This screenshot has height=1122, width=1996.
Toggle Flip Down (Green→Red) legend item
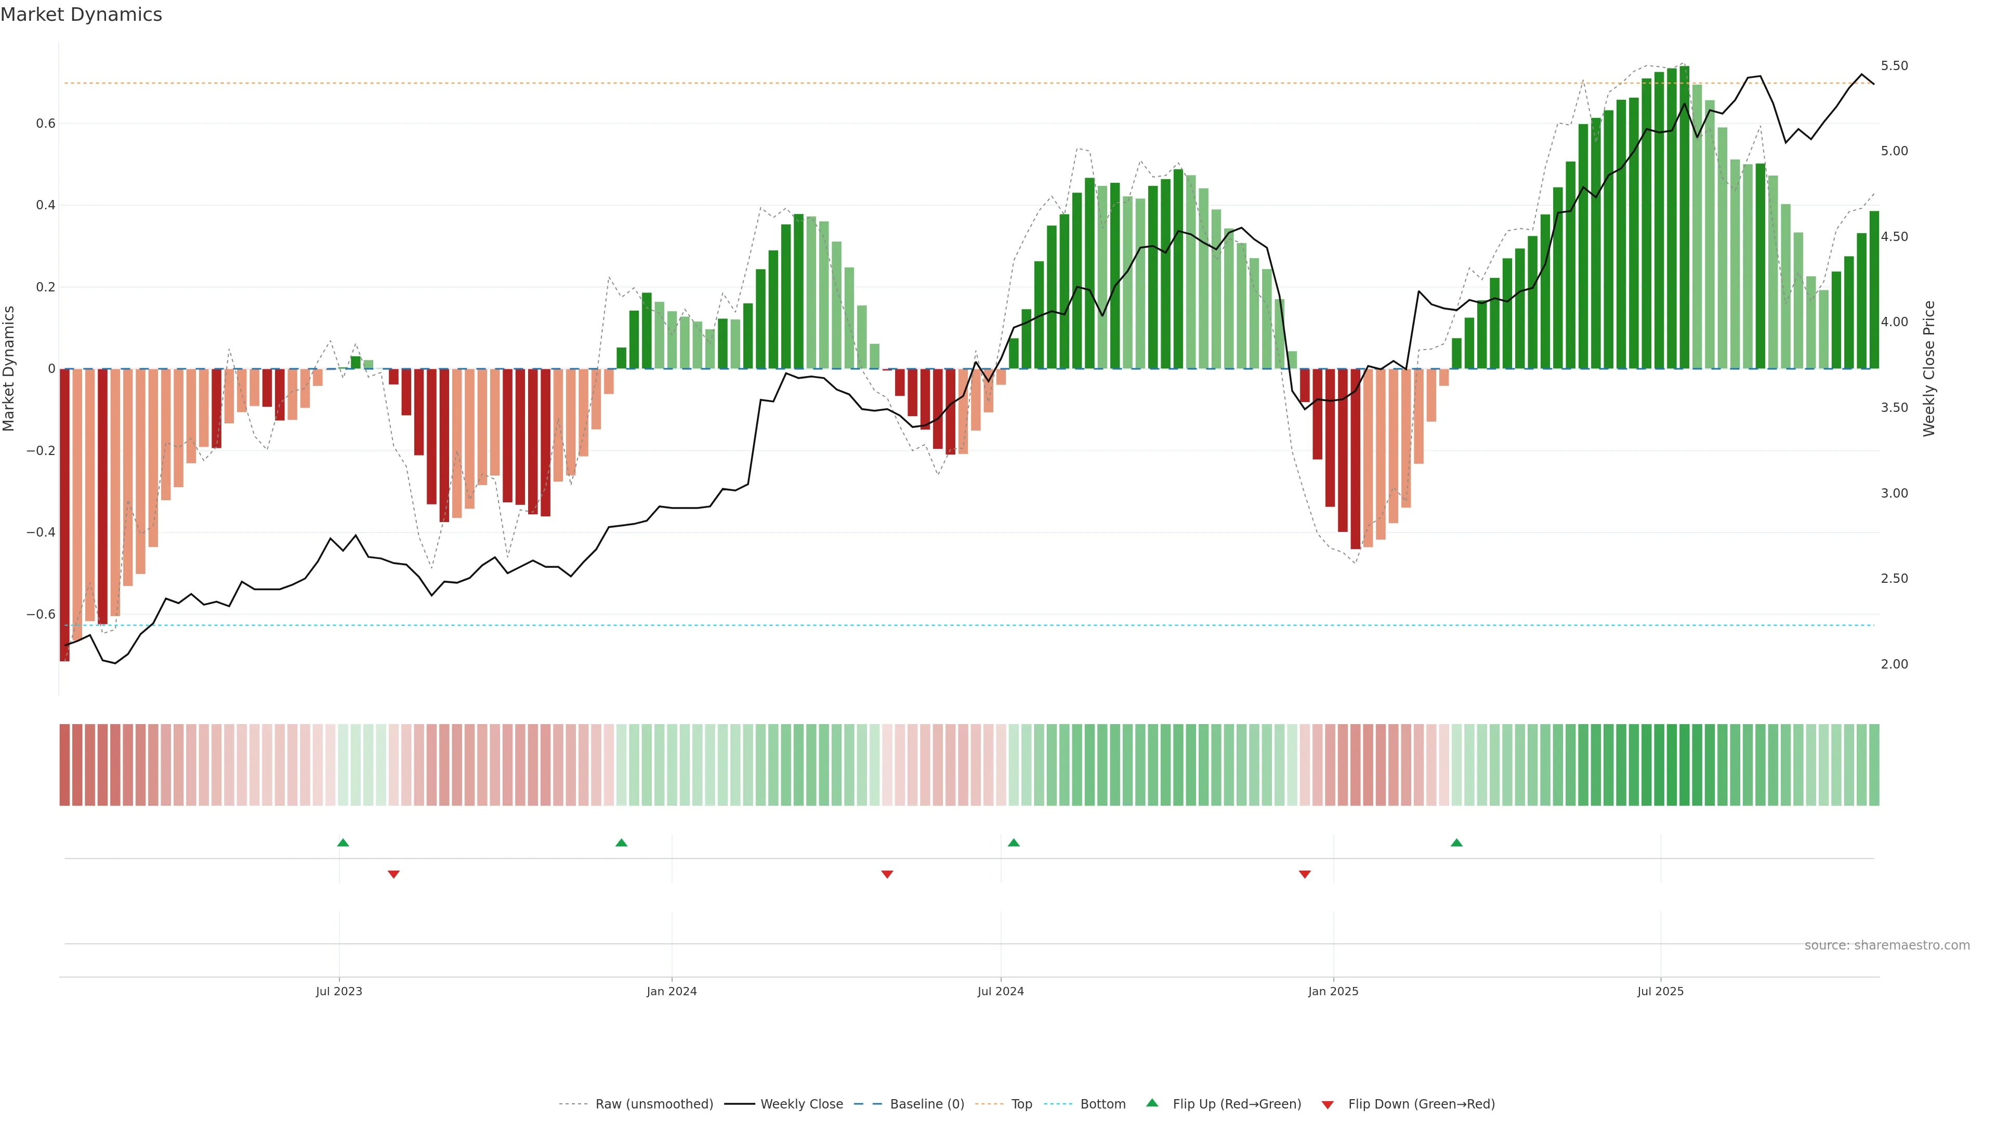pyautogui.click(x=1421, y=1104)
